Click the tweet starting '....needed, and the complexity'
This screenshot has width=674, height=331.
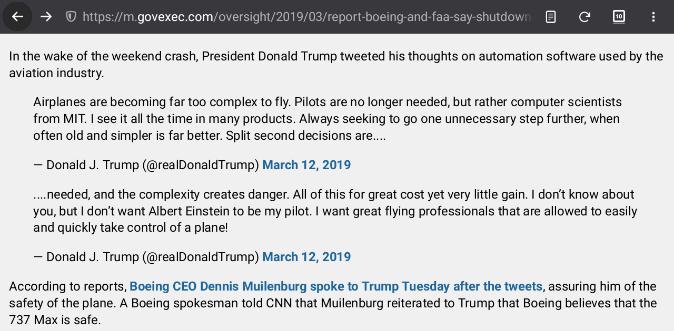[335, 211]
